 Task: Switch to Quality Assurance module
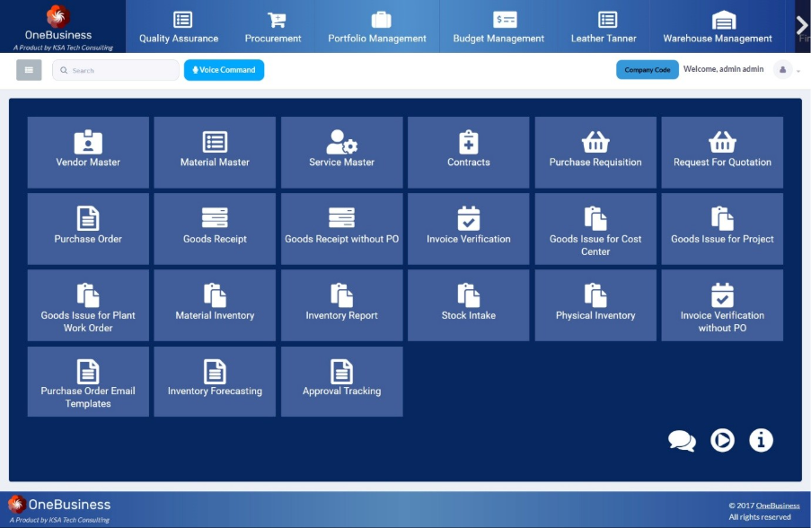point(179,27)
